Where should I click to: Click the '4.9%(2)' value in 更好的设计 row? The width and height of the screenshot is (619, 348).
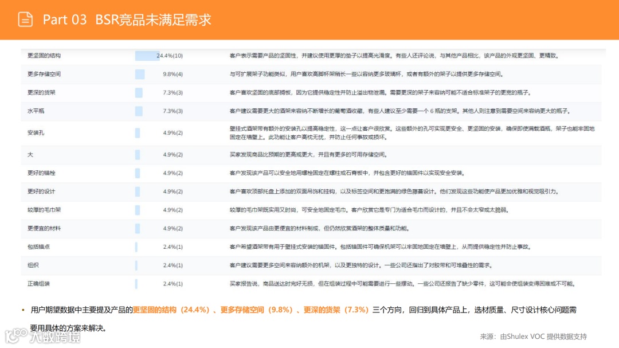click(173, 191)
